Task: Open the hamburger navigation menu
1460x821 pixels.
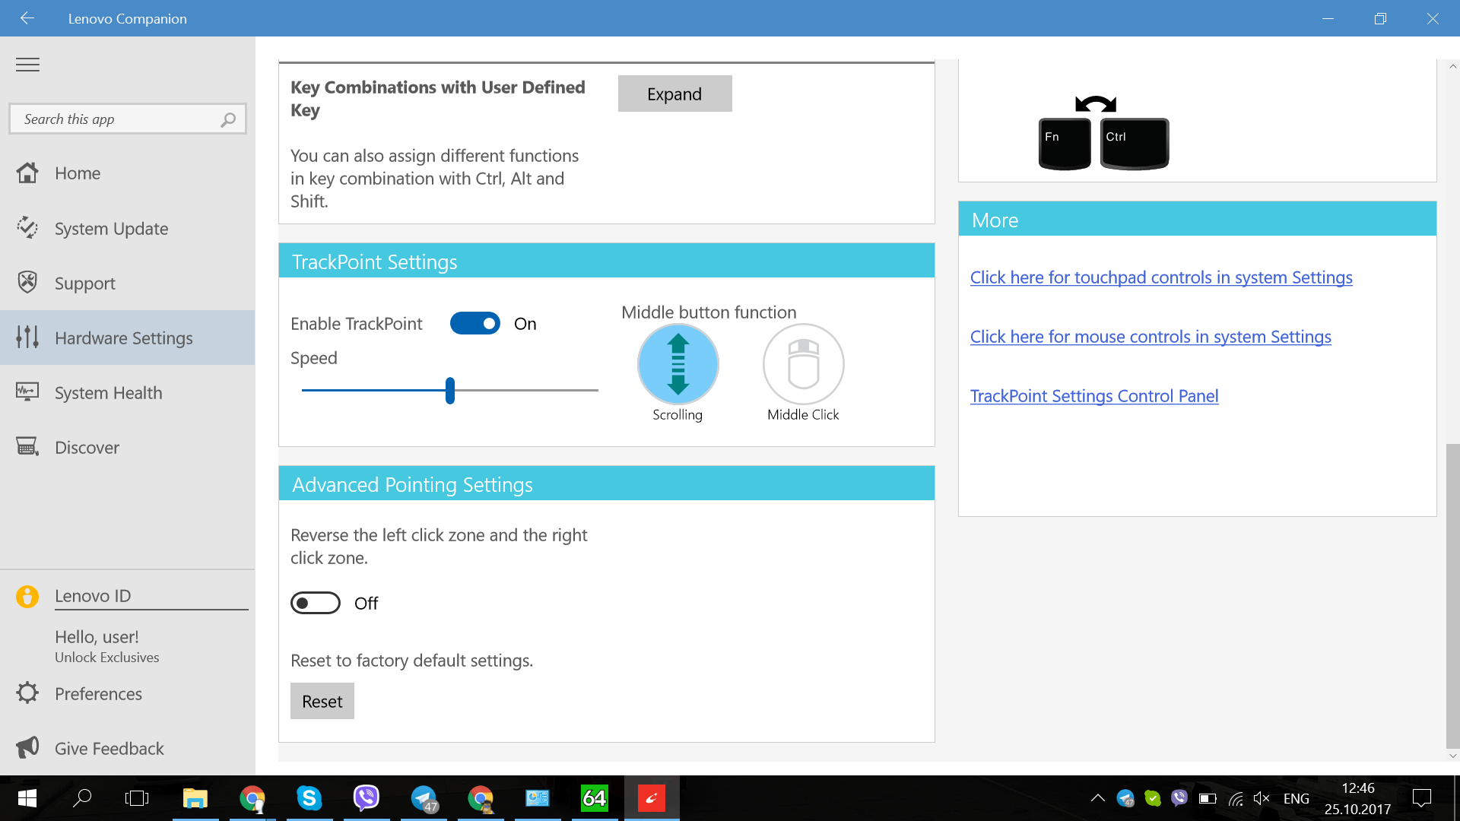Action: click(27, 65)
